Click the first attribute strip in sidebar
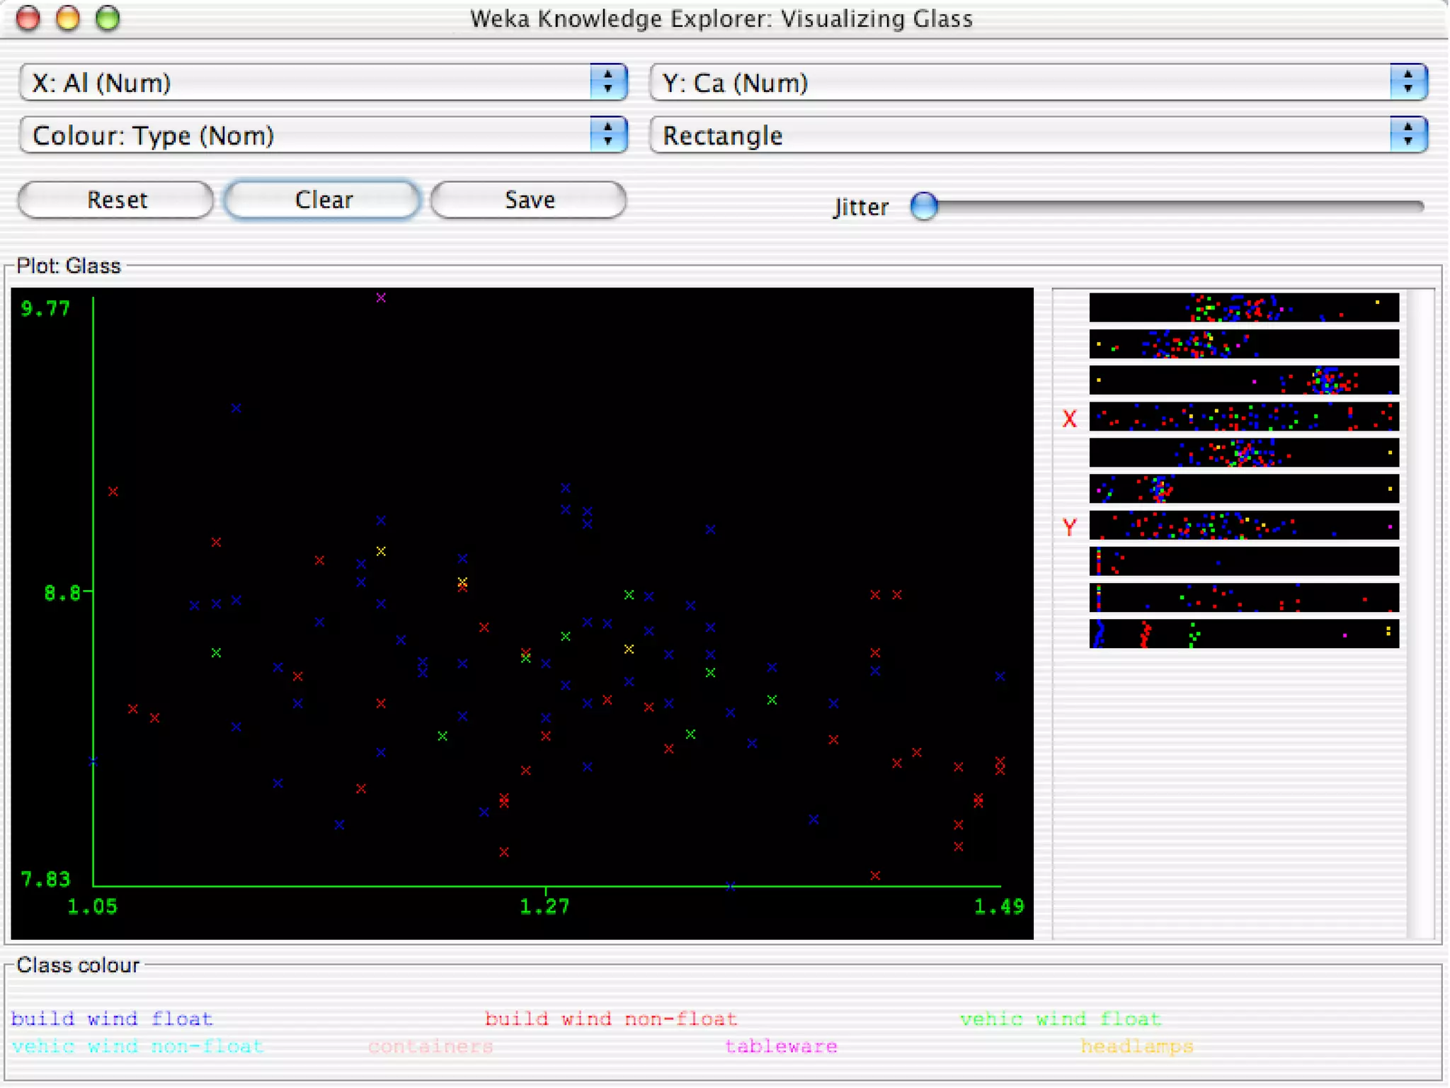Screen dimensions: 1450x1088 point(1243,307)
